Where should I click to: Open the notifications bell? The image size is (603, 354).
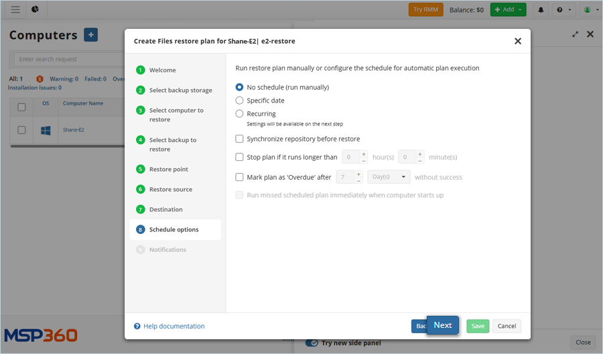[x=541, y=10]
